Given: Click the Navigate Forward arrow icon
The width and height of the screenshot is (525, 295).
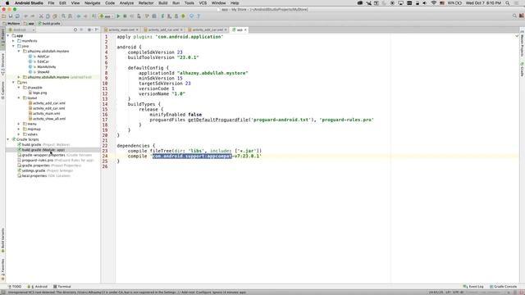Looking at the screenshot, I should [x=85, y=16].
